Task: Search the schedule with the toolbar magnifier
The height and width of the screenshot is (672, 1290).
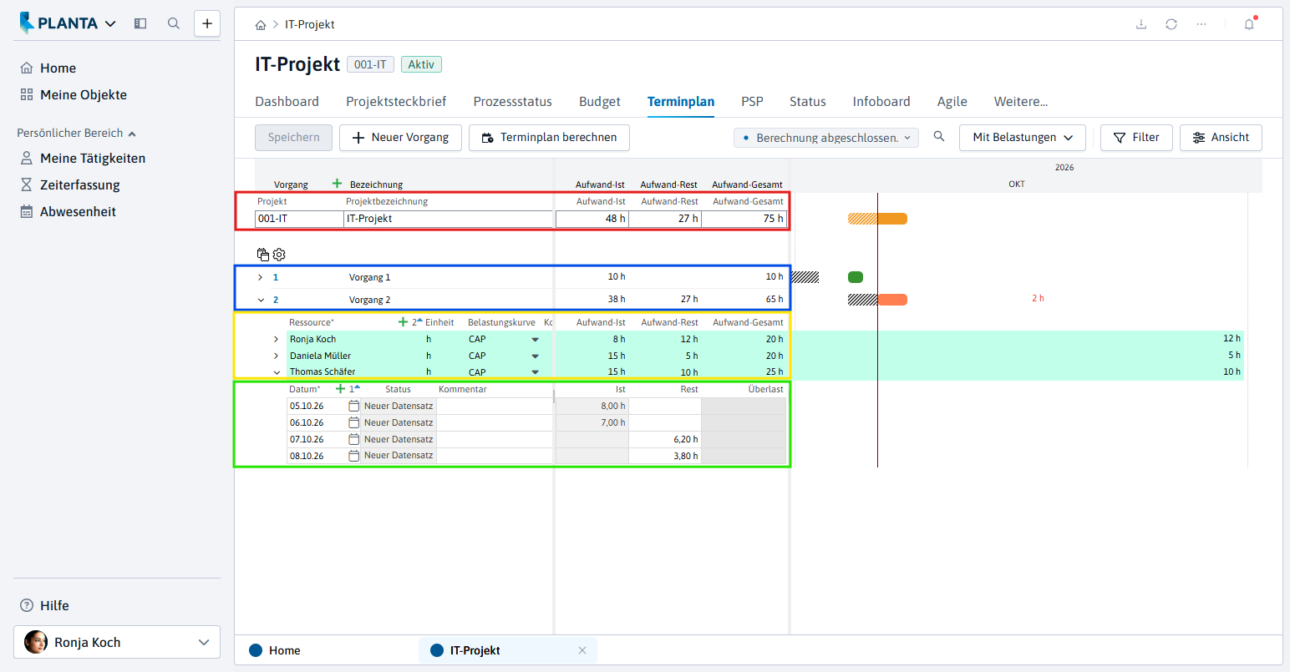Action: coord(939,137)
